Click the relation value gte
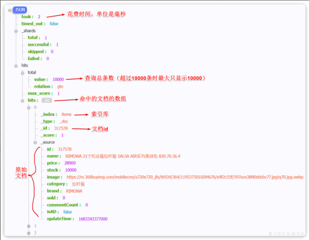The height and width of the screenshot is (240, 309). (x=60, y=87)
